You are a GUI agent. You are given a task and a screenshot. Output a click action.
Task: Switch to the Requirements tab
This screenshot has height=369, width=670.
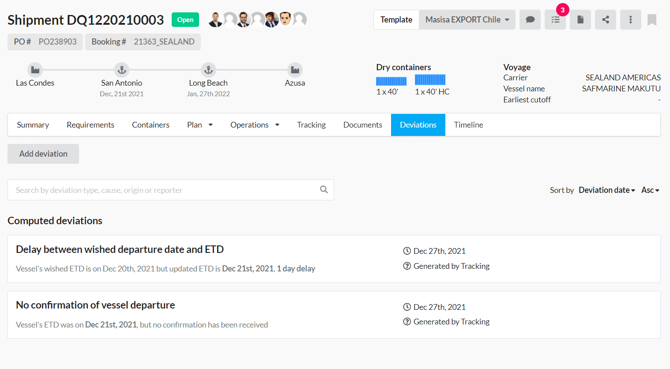[90, 125]
